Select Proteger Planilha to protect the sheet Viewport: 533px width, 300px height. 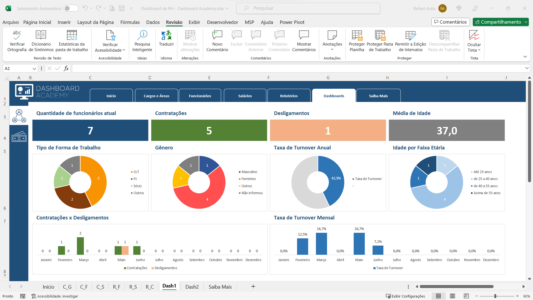coord(356,42)
